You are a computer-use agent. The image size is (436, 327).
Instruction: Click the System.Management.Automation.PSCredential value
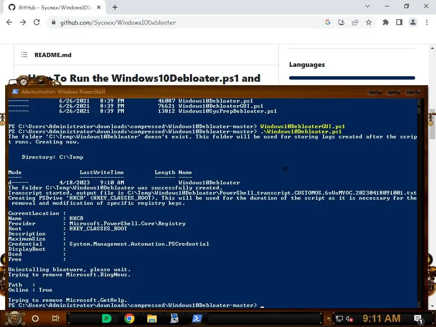tap(139, 244)
